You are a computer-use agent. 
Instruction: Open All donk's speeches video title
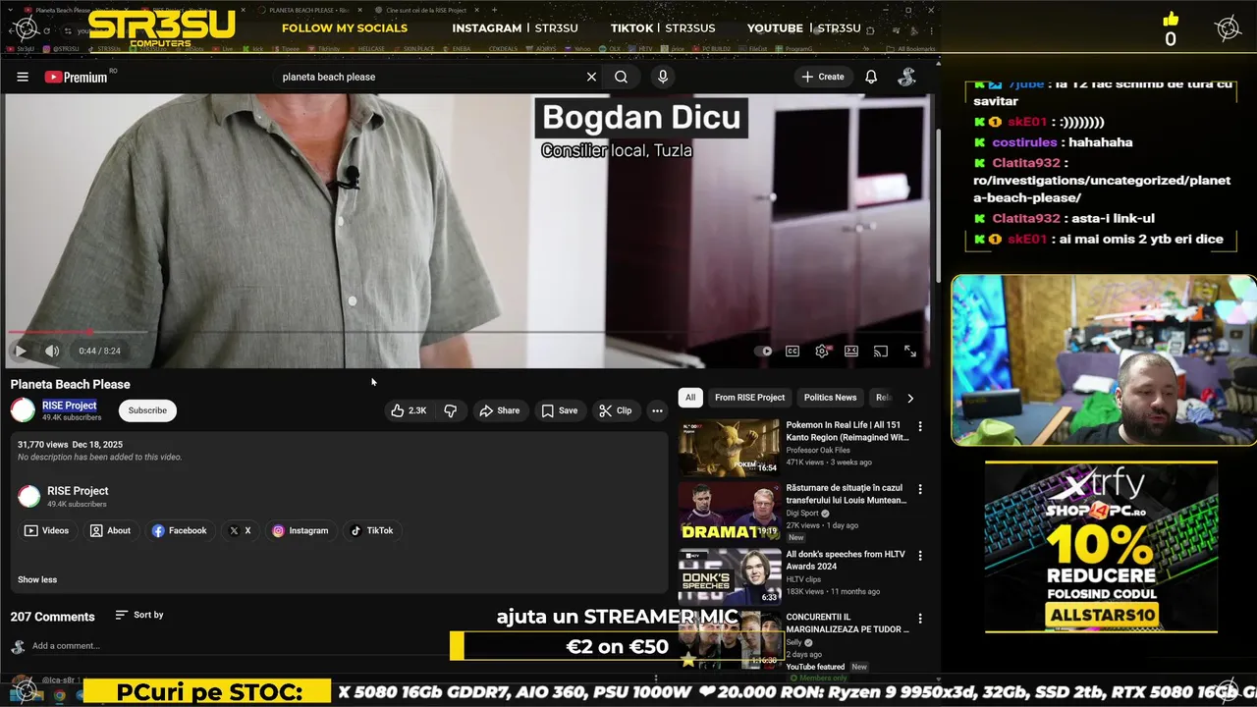point(846,560)
